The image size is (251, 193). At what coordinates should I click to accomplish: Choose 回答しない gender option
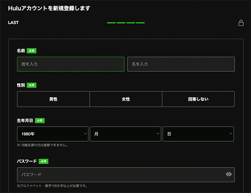[198, 99]
